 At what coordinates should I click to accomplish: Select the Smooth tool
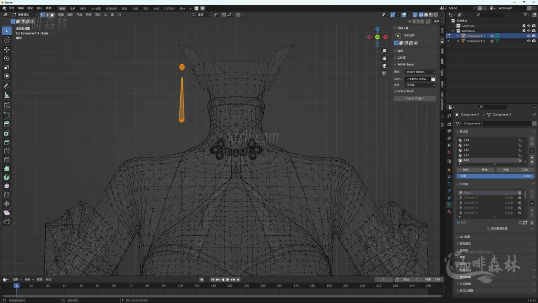[6, 186]
